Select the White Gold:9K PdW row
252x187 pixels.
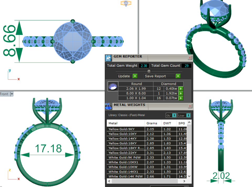click(147, 157)
